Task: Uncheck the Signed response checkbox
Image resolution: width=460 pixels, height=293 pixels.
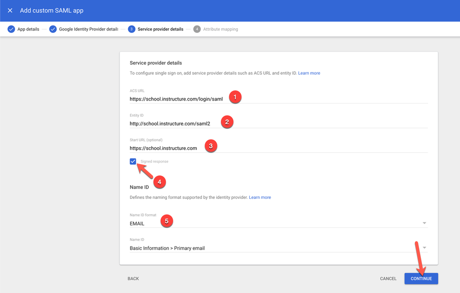Action: click(x=133, y=161)
